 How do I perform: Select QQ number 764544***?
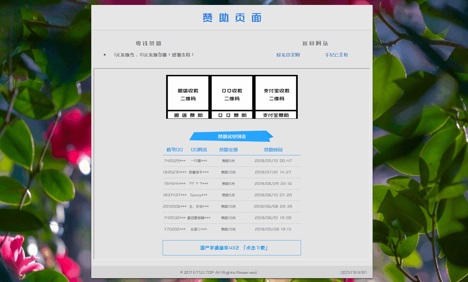tap(175, 183)
